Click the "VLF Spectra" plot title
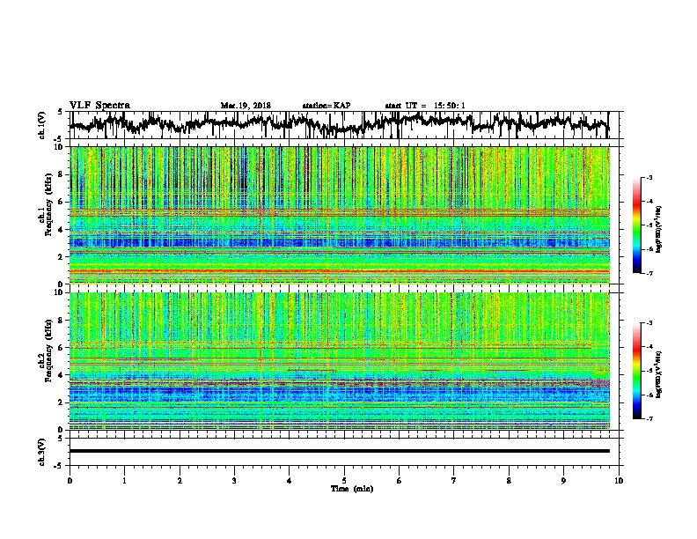Image resolution: width=697 pixels, height=539 pixels. tap(99, 106)
